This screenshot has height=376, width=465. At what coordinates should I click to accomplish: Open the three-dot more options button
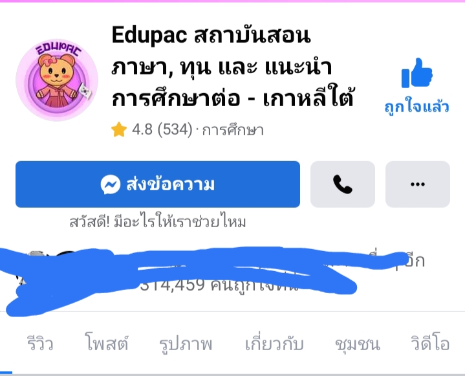418,184
